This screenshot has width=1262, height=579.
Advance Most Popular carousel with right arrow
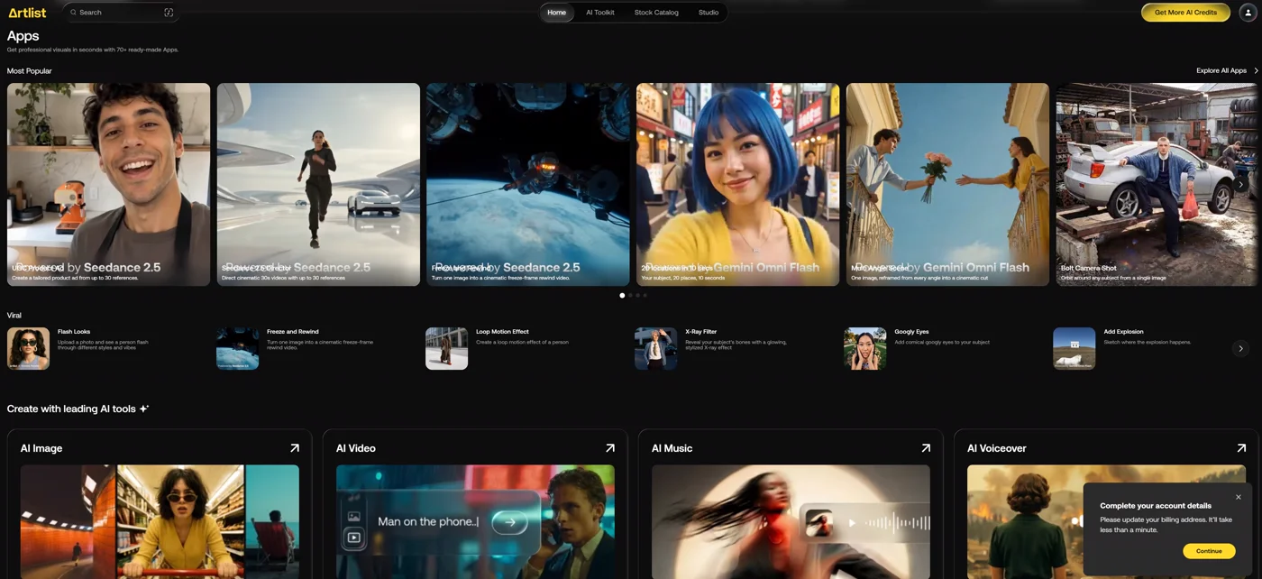coord(1240,184)
